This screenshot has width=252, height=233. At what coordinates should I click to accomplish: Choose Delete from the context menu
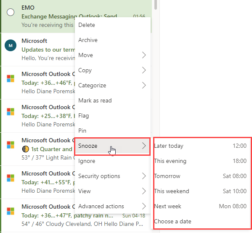point(113,25)
